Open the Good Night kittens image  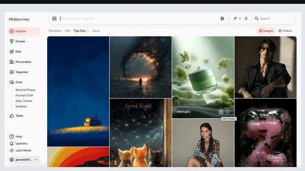point(141,133)
